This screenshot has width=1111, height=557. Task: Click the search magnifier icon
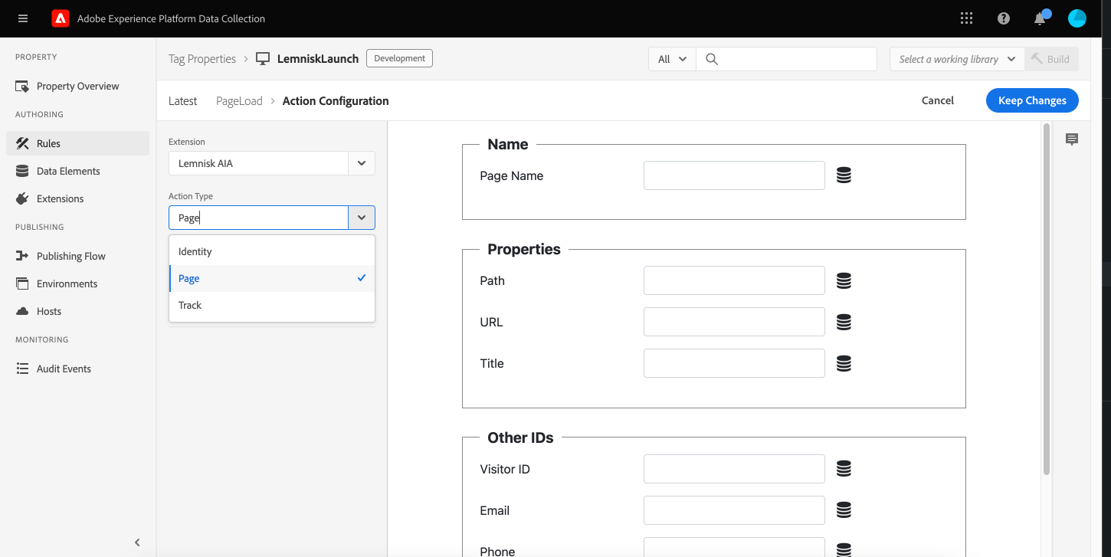pyautogui.click(x=712, y=59)
